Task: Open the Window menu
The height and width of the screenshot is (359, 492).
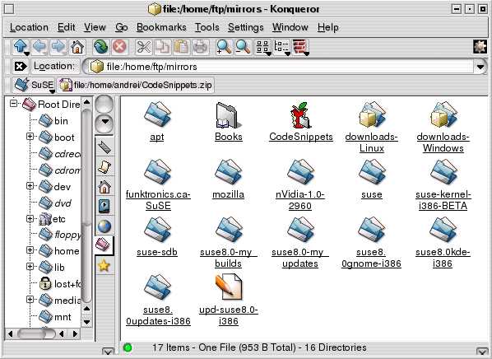Action: pyautogui.click(x=290, y=27)
